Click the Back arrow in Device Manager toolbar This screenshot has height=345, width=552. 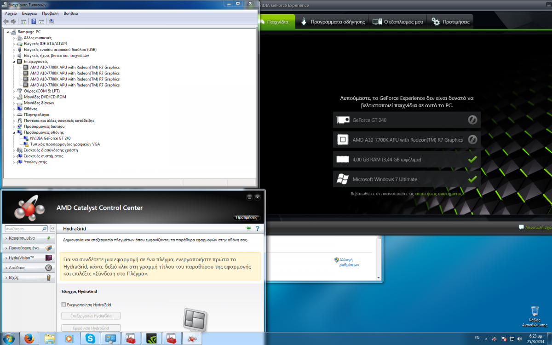6,21
